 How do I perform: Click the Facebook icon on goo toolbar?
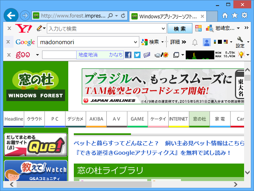coord(128,55)
